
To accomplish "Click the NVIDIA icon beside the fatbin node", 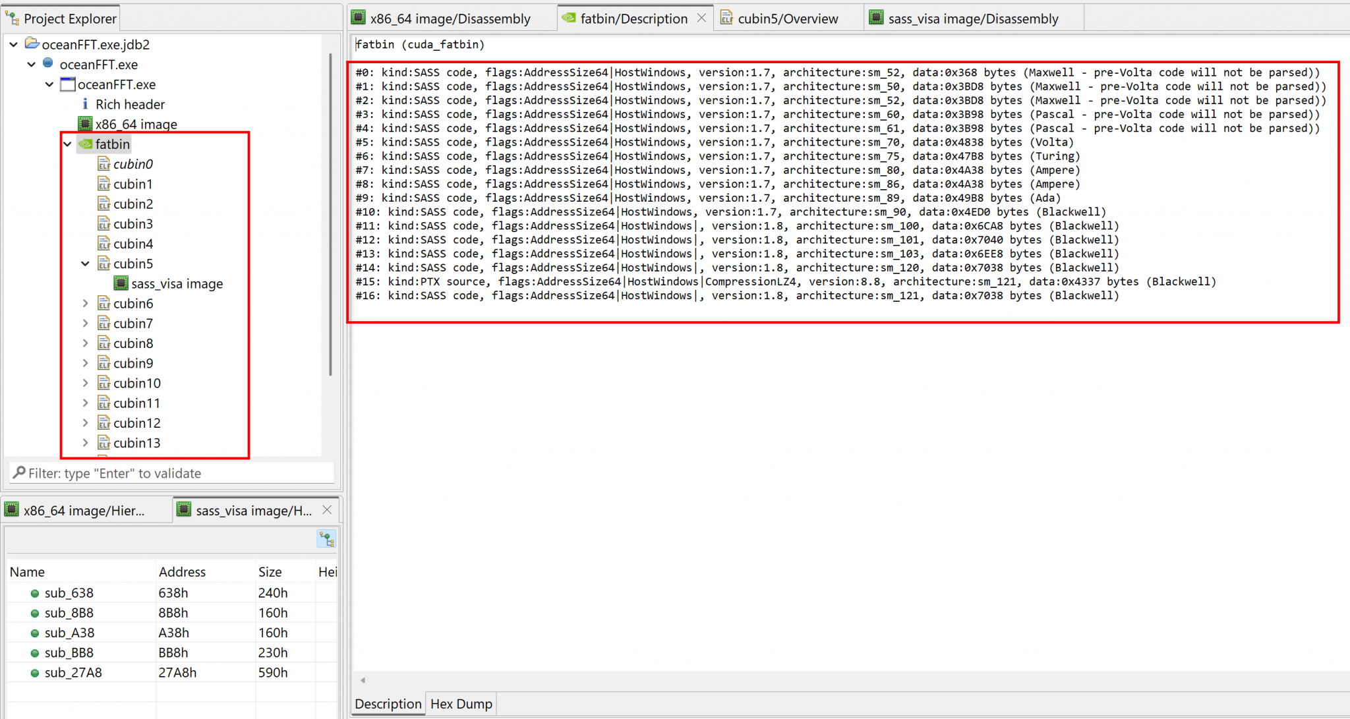I will coord(86,144).
